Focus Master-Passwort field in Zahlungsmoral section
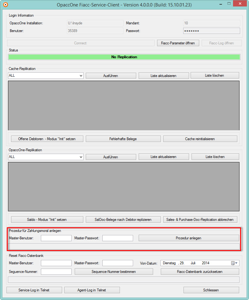 118,238
